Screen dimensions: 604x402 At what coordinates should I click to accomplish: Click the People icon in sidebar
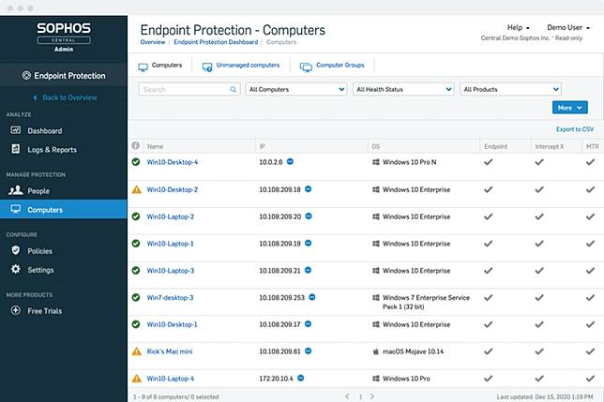pos(15,191)
